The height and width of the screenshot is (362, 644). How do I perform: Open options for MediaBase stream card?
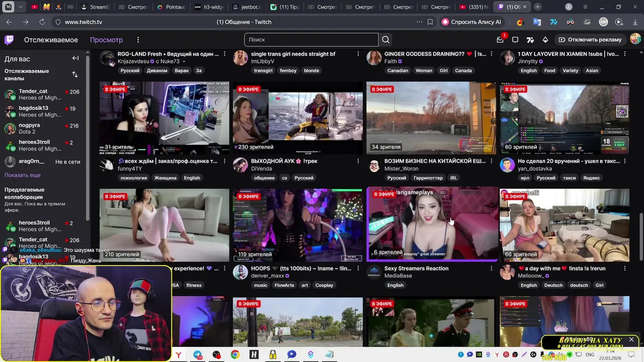coord(492,268)
